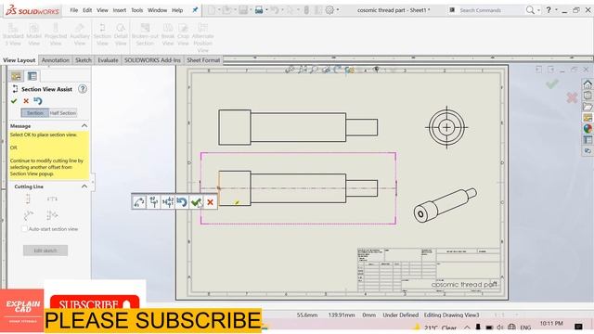Open the Help question mark dropdown arrow
Image resolution: width=594 pixels, height=334 pixels.
556,10
